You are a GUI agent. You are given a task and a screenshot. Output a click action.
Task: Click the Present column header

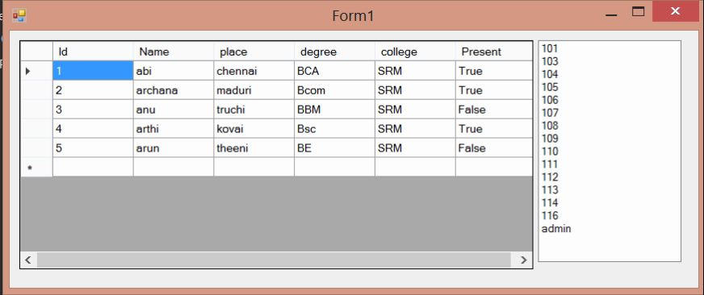(x=494, y=52)
